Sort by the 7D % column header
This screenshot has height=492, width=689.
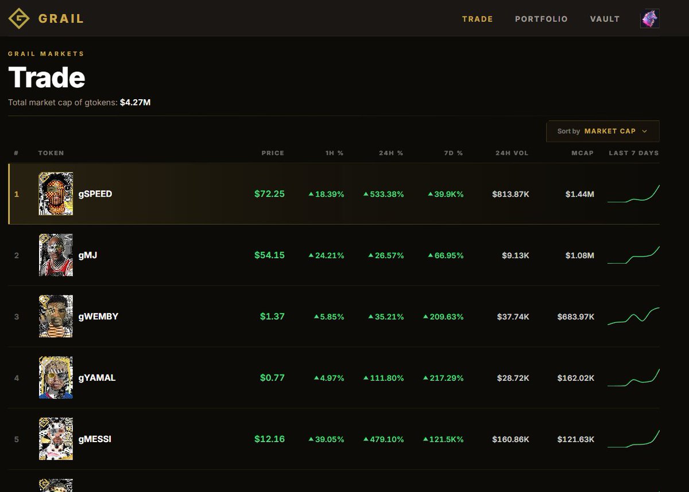coord(454,153)
